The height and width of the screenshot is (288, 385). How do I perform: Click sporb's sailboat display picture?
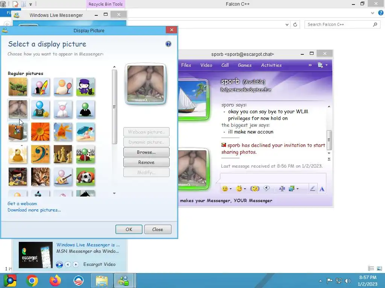coord(192,99)
